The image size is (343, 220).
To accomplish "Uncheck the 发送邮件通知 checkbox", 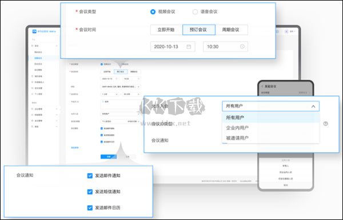I will [x=90, y=176].
